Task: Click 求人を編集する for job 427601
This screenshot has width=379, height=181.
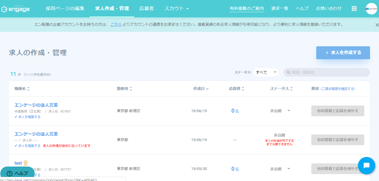Action: tap(27, 117)
